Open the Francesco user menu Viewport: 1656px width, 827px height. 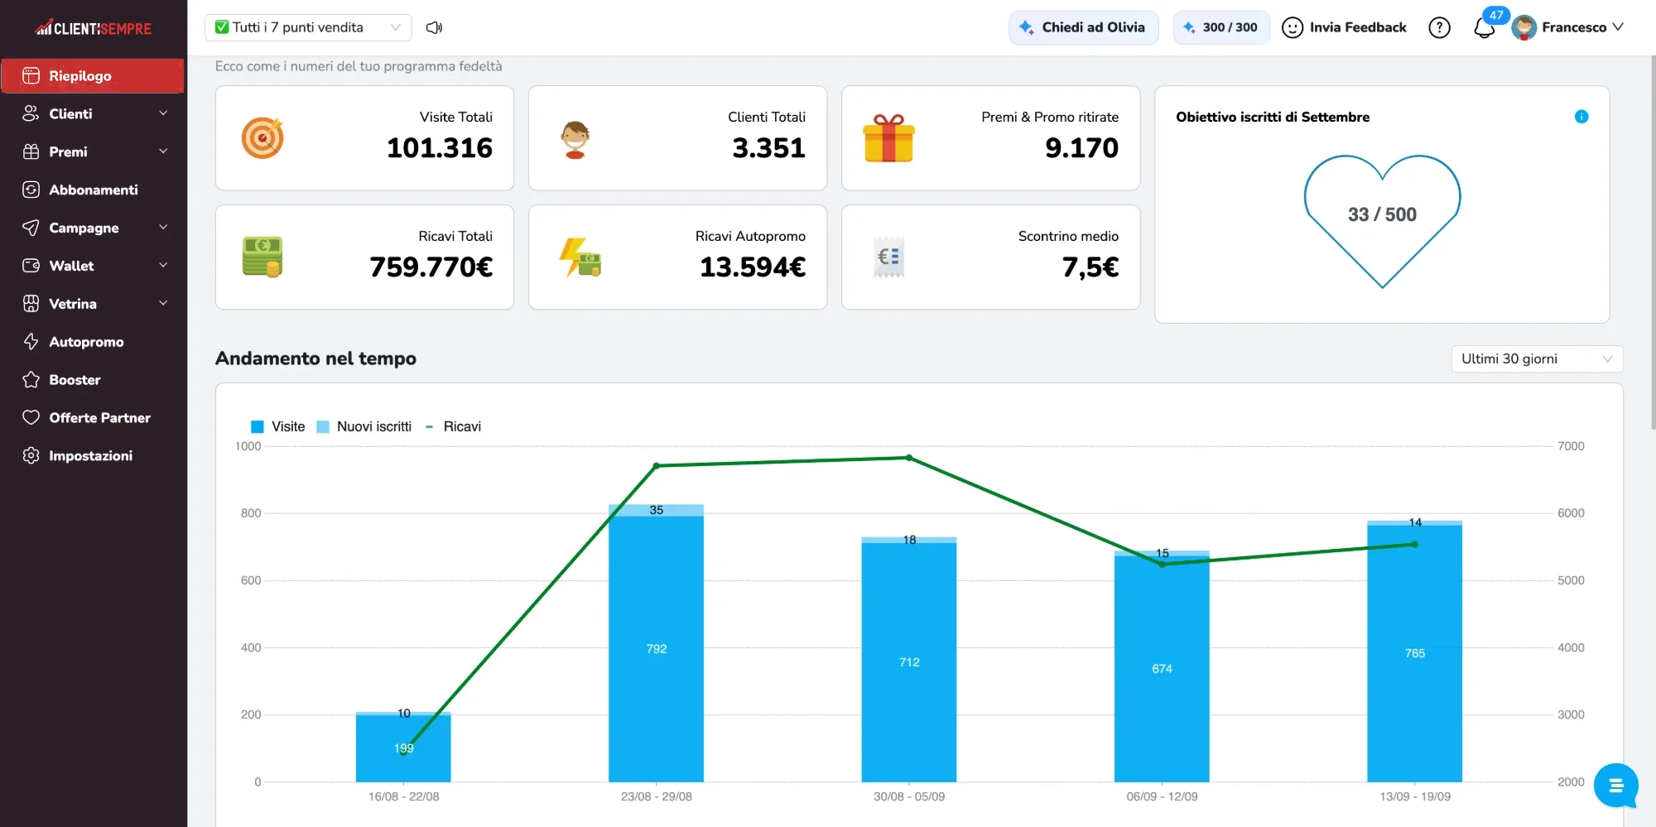pyautogui.click(x=1567, y=27)
